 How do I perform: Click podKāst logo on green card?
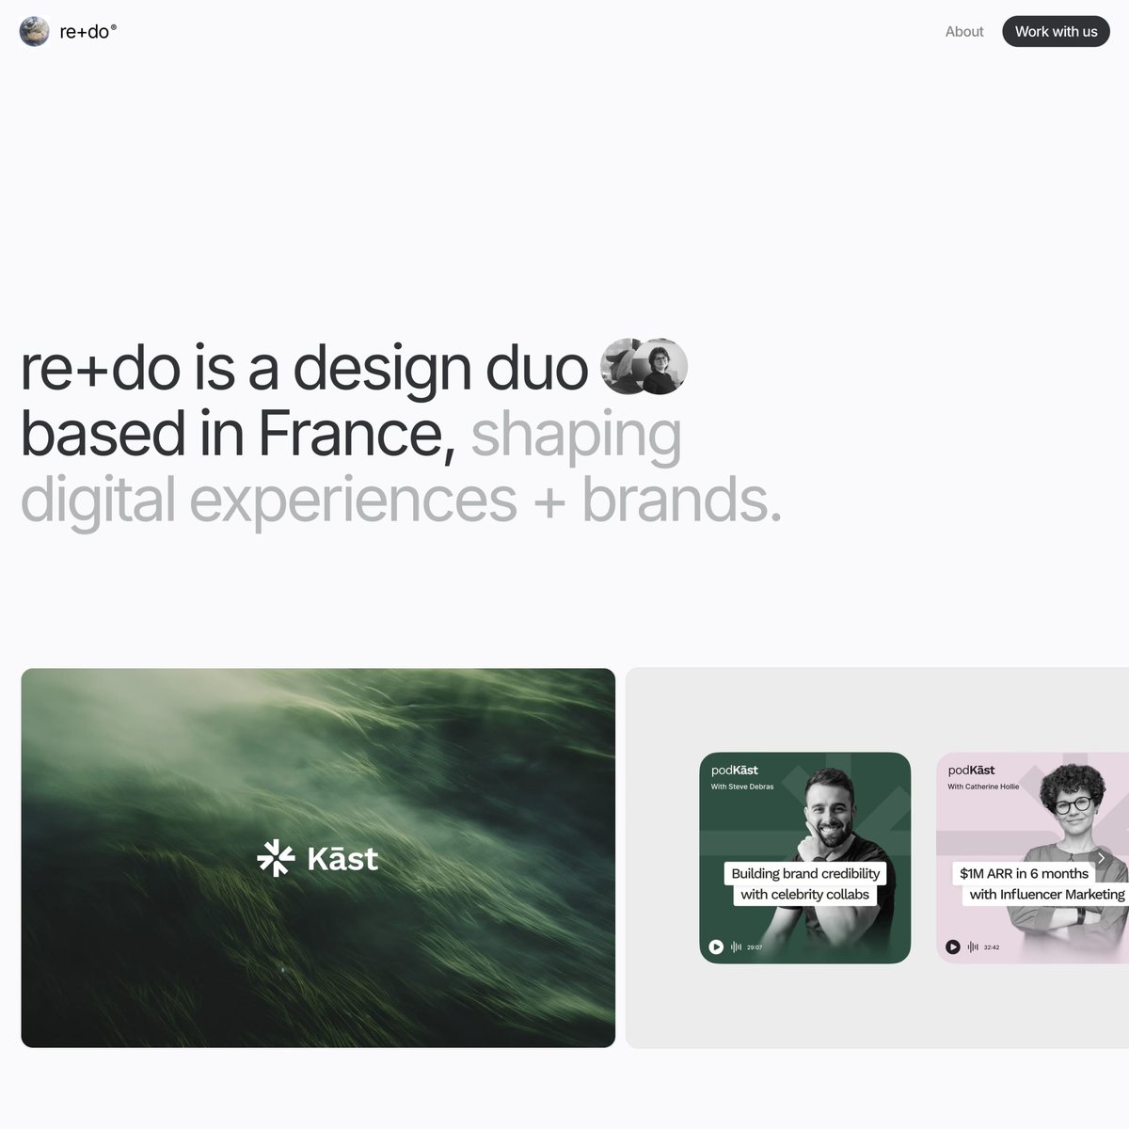coord(735,770)
